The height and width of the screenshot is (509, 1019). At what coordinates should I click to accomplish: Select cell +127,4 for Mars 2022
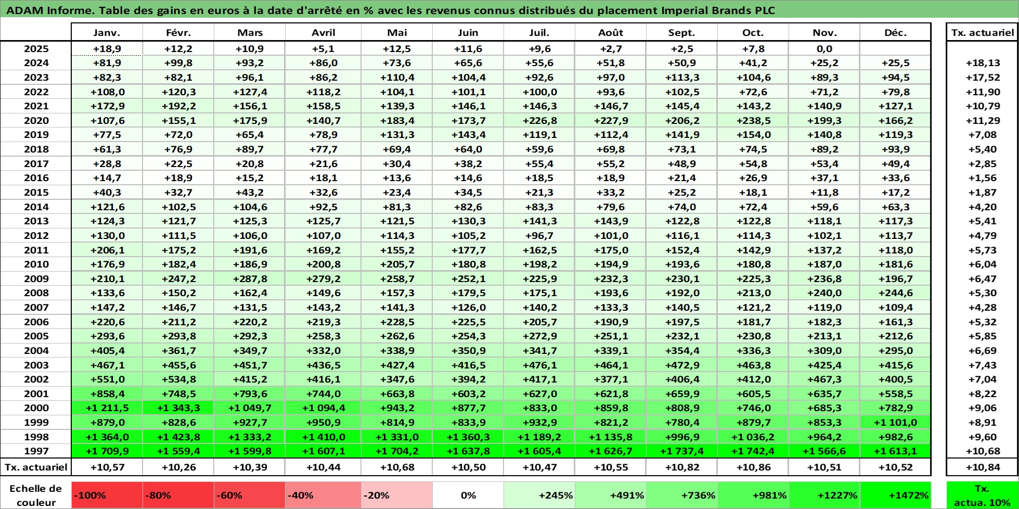[x=250, y=92]
